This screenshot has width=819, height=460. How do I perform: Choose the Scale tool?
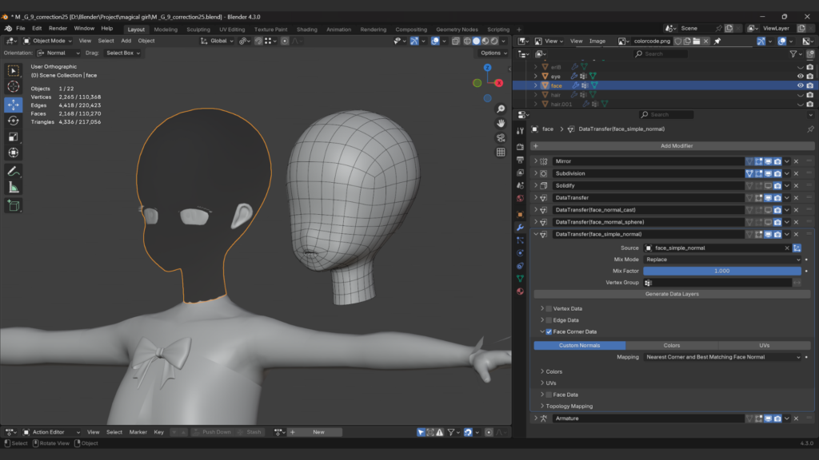pyautogui.click(x=14, y=137)
